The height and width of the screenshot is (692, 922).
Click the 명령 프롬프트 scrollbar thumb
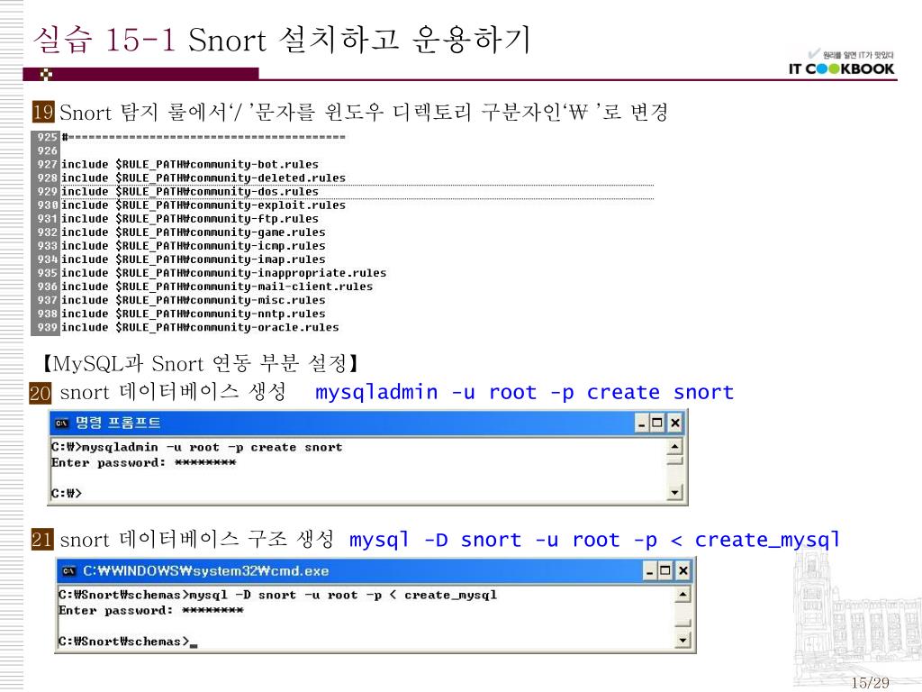pyautogui.click(x=675, y=460)
